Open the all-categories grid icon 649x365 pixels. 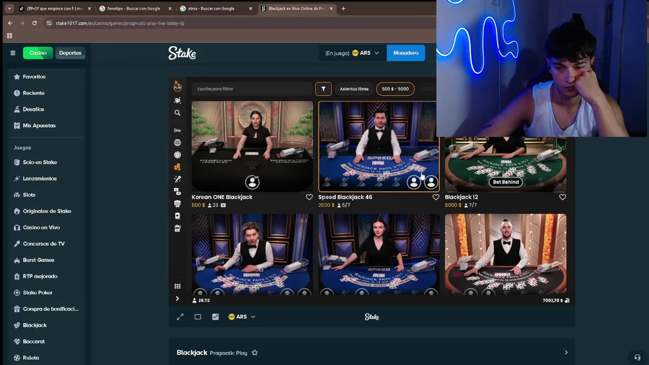[177, 286]
